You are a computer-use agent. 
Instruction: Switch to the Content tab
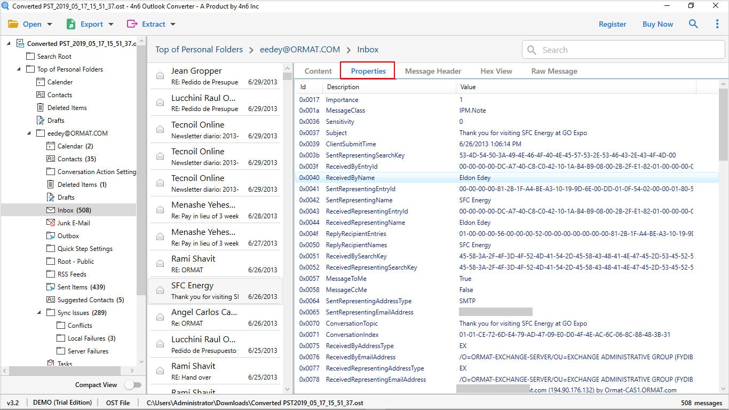(x=318, y=71)
